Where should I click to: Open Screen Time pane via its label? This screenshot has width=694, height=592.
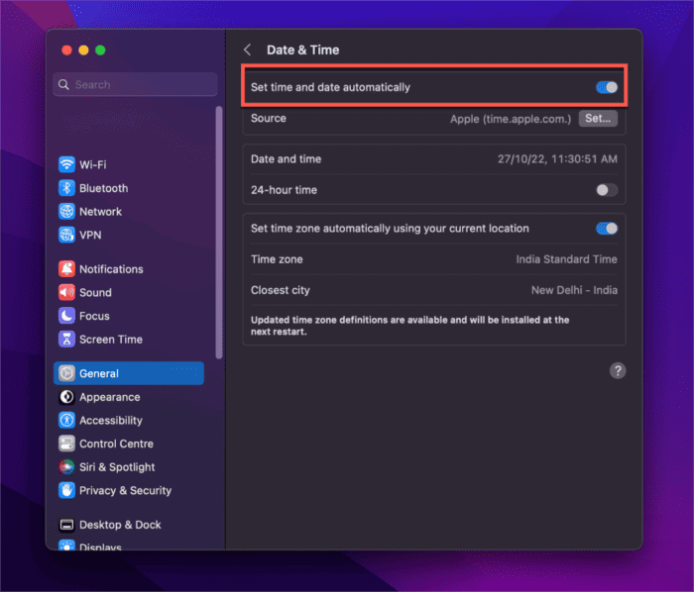[111, 340]
